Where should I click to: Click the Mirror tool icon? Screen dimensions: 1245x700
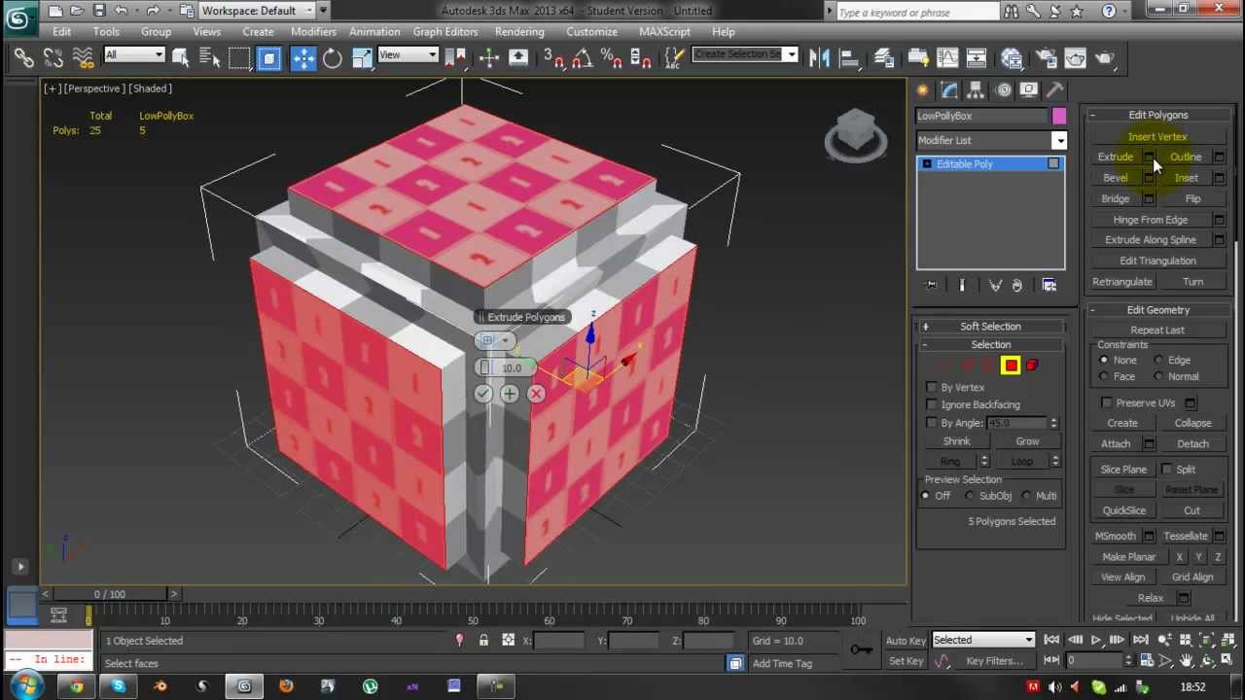pyautogui.click(x=819, y=58)
